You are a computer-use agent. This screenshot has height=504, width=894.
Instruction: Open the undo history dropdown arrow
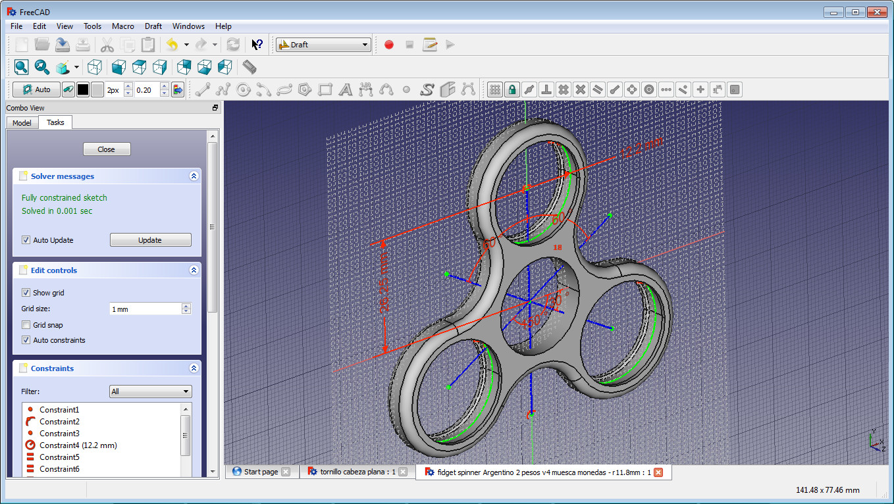186,45
